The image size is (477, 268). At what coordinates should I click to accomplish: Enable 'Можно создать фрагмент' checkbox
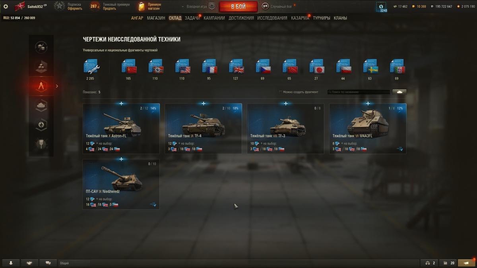tap(281, 92)
